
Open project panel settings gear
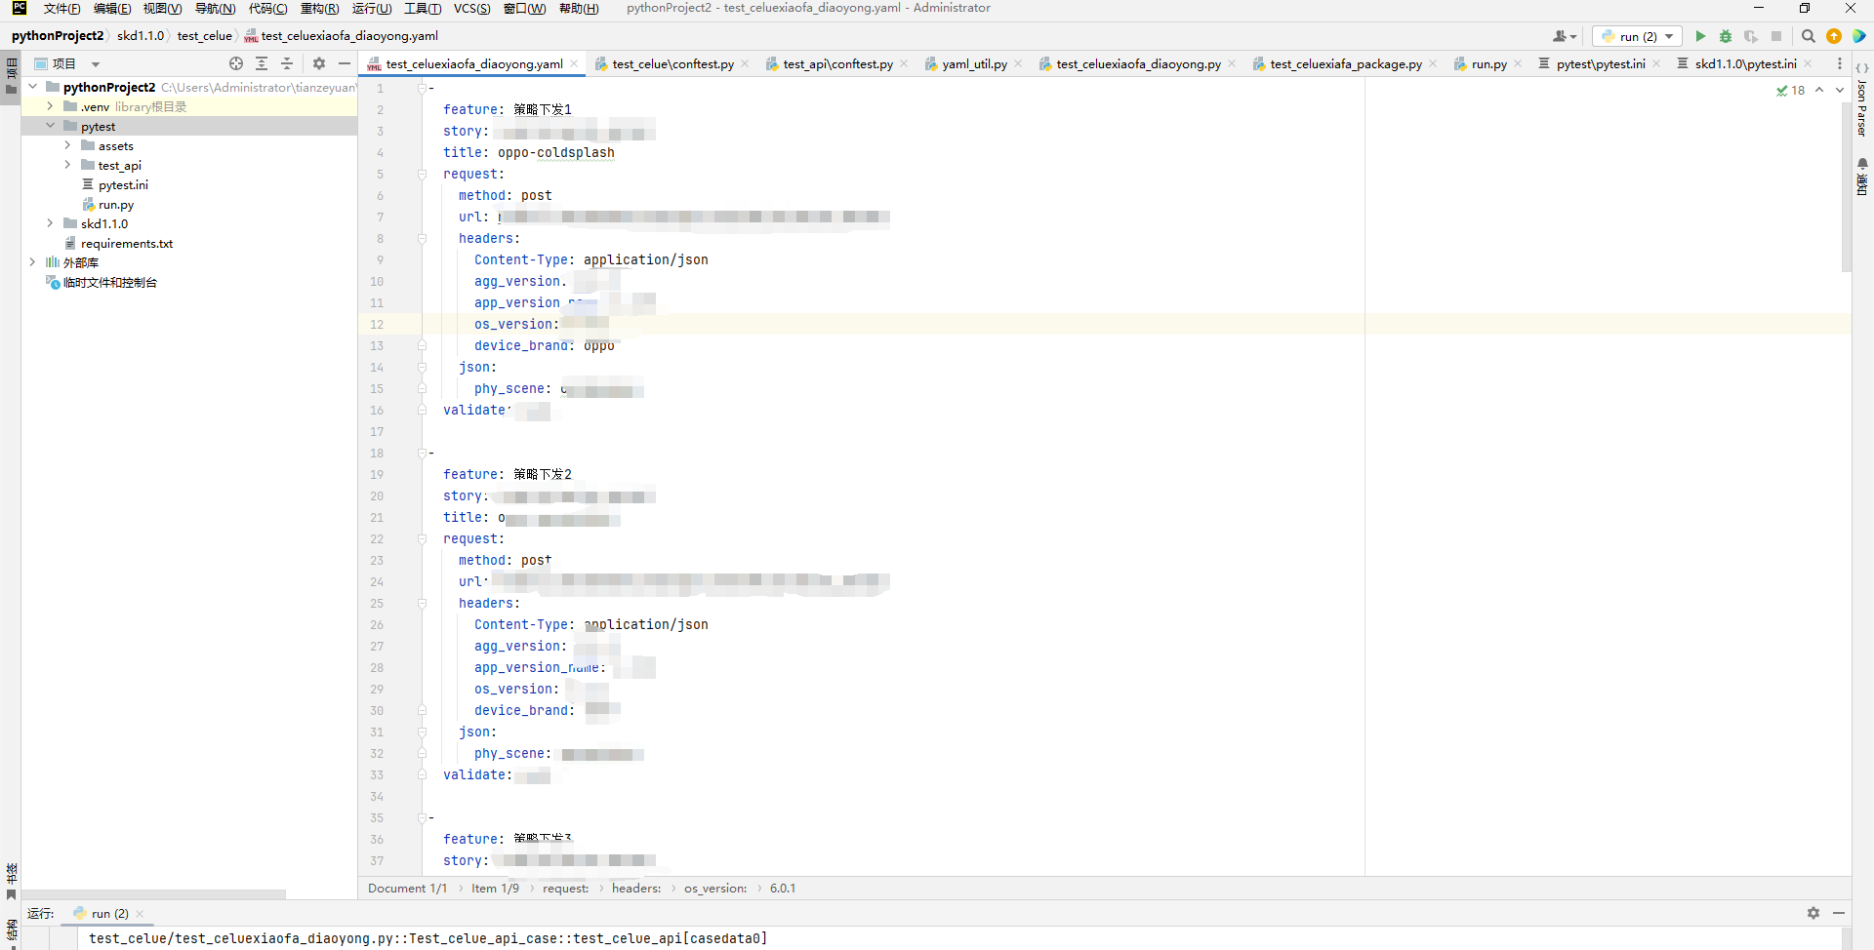point(319,63)
